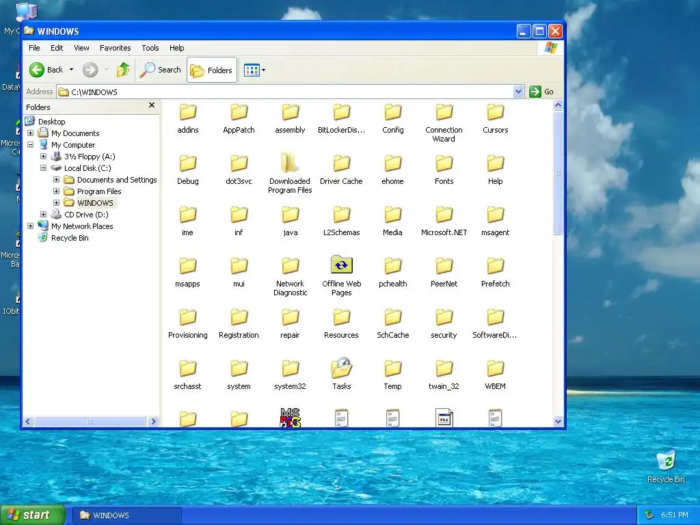The image size is (700, 525).
Task: Expand My Network Places node
Action: [30, 226]
